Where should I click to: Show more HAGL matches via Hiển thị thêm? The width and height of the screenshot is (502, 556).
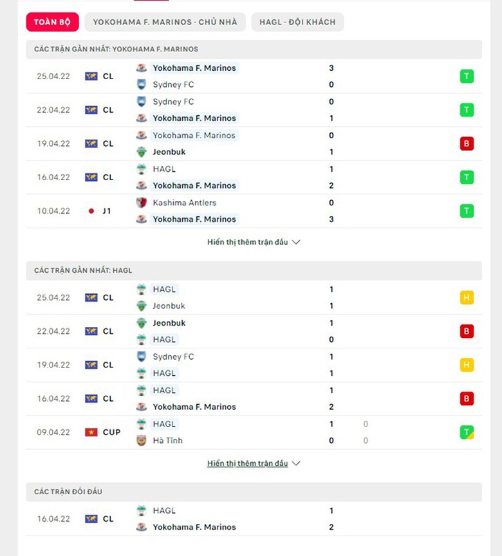254,463
